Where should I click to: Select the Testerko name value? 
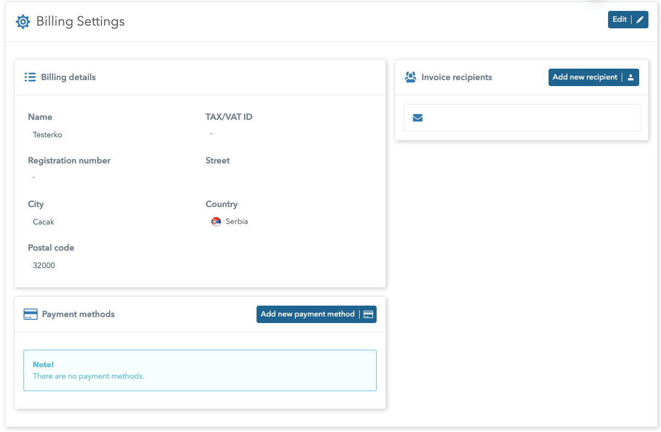(47, 135)
